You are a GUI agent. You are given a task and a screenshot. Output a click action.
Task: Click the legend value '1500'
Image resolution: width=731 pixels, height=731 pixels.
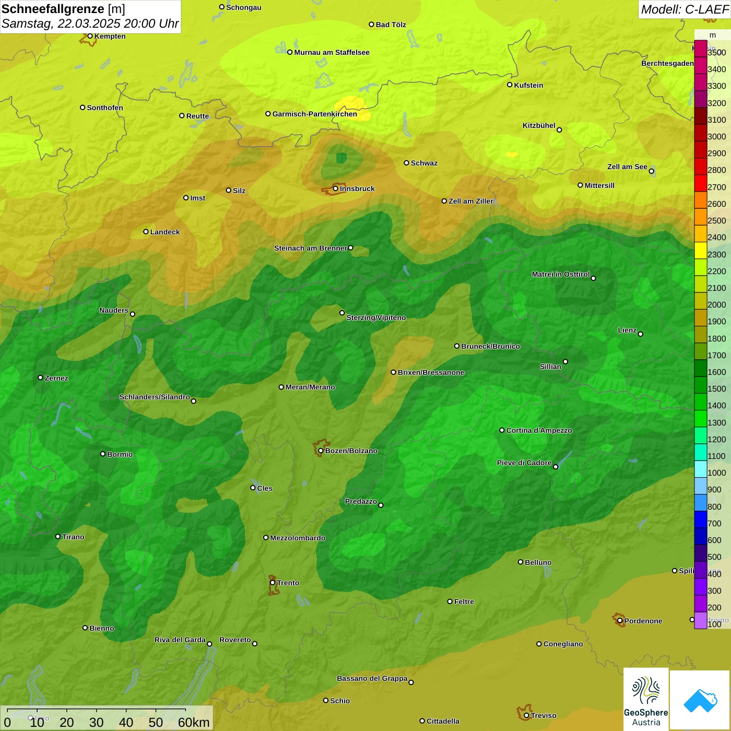pyautogui.click(x=716, y=389)
